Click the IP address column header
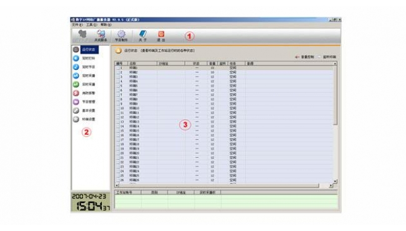Image resolution: width=406 pixels, height=231 pixels. pyautogui.click(x=171, y=64)
